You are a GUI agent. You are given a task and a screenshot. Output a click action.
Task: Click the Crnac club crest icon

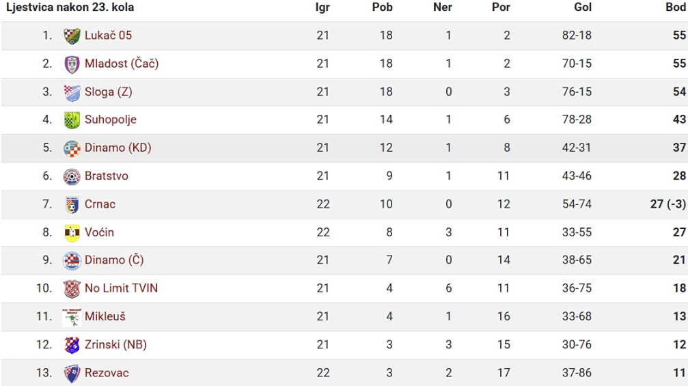point(72,204)
